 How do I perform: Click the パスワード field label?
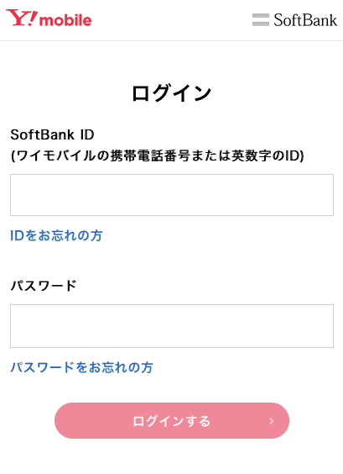(44, 286)
